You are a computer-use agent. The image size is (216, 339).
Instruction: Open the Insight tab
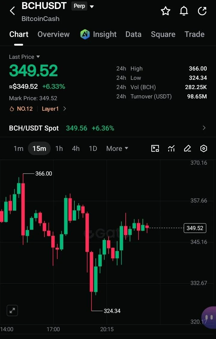(x=105, y=34)
